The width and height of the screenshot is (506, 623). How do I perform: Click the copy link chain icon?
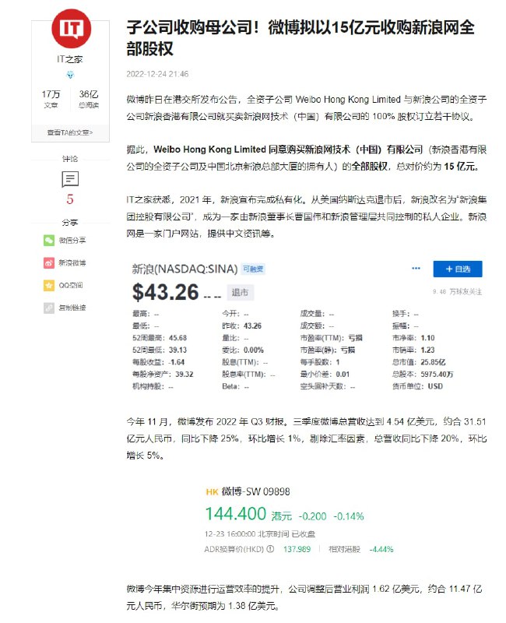point(49,308)
